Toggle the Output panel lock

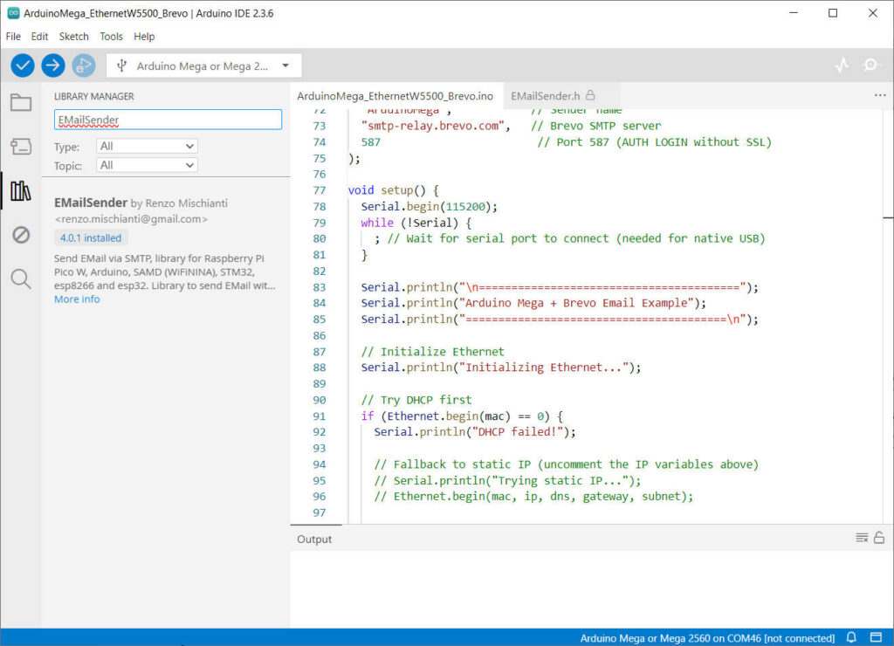(879, 538)
